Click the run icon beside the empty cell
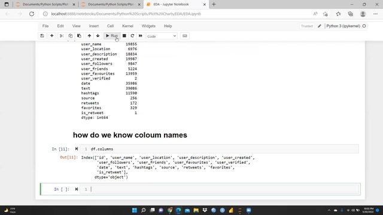 click(x=77, y=189)
